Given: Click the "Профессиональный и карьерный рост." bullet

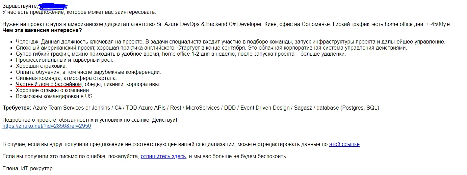Looking at the screenshot, I should coord(64,60).
